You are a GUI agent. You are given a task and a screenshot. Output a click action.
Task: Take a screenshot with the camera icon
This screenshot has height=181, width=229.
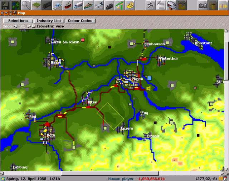pos(203,5)
